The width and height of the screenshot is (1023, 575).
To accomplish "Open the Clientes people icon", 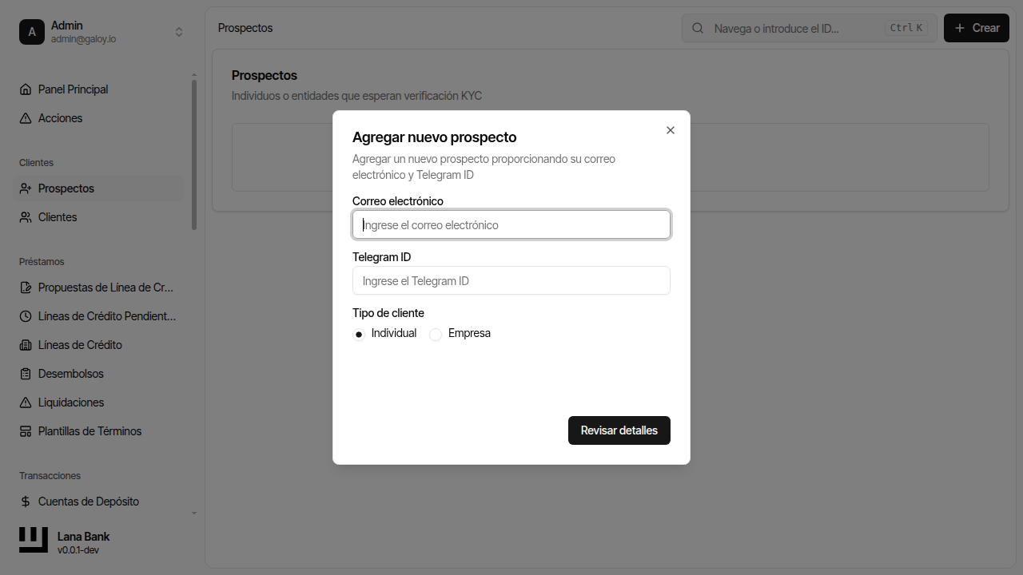I will (26, 216).
